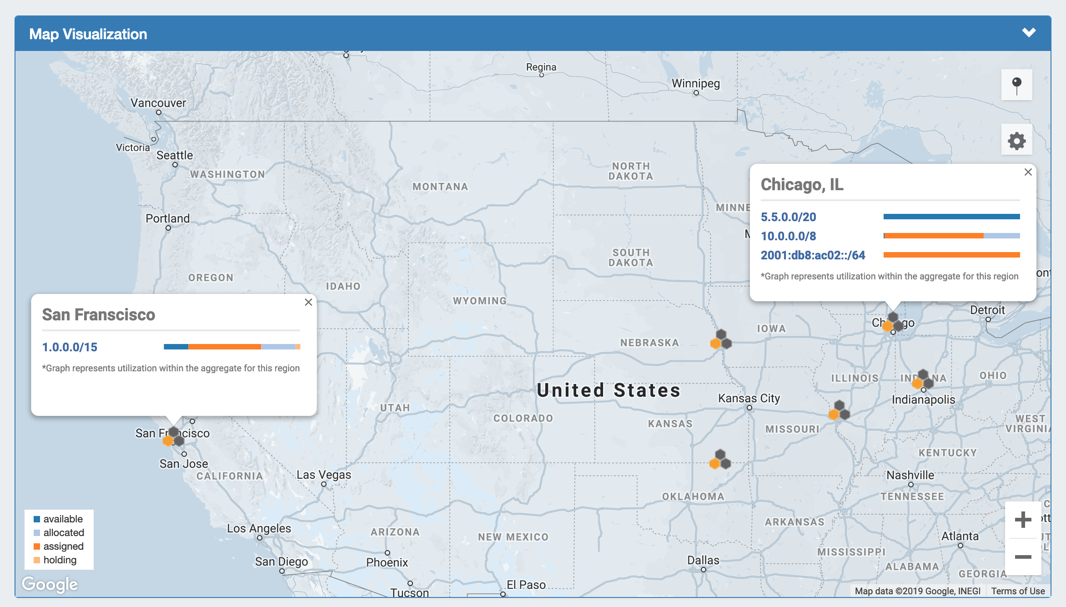Zoom out with the minus button
Viewport: 1066px width, 607px height.
tap(1023, 557)
